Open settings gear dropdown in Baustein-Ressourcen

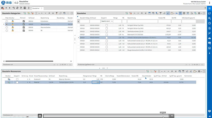[x=199, y=71]
